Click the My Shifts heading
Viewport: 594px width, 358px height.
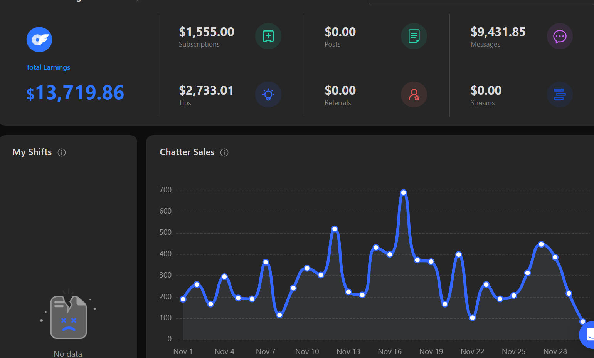[32, 152]
